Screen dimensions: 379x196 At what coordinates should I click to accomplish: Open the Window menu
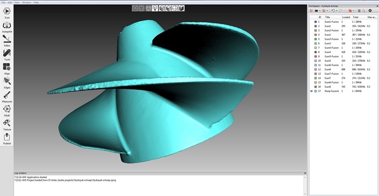(27, 2)
